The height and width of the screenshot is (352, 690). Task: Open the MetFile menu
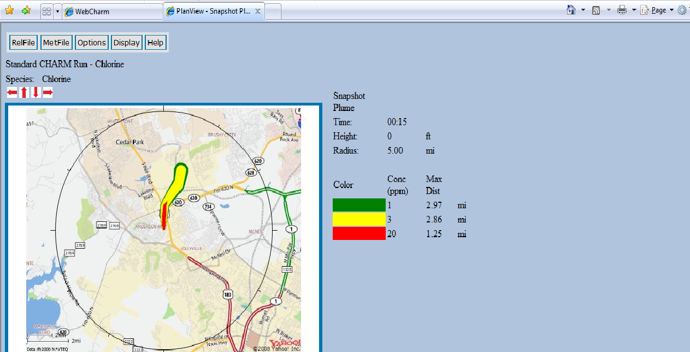click(56, 43)
